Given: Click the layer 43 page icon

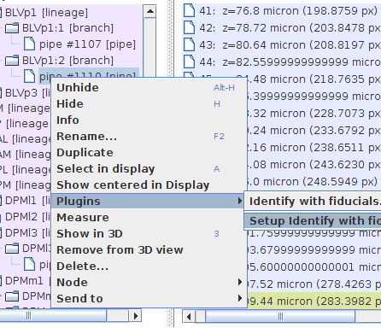Looking at the screenshot, I should pyautogui.click(x=189, y=45).
